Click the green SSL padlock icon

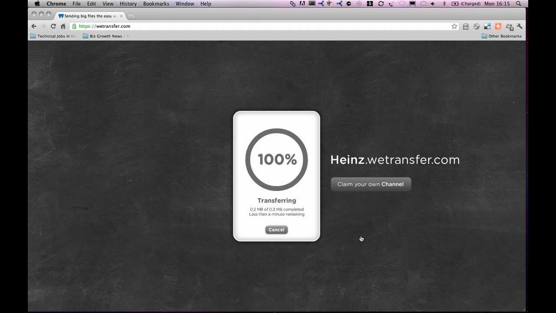tap(74, 26)
